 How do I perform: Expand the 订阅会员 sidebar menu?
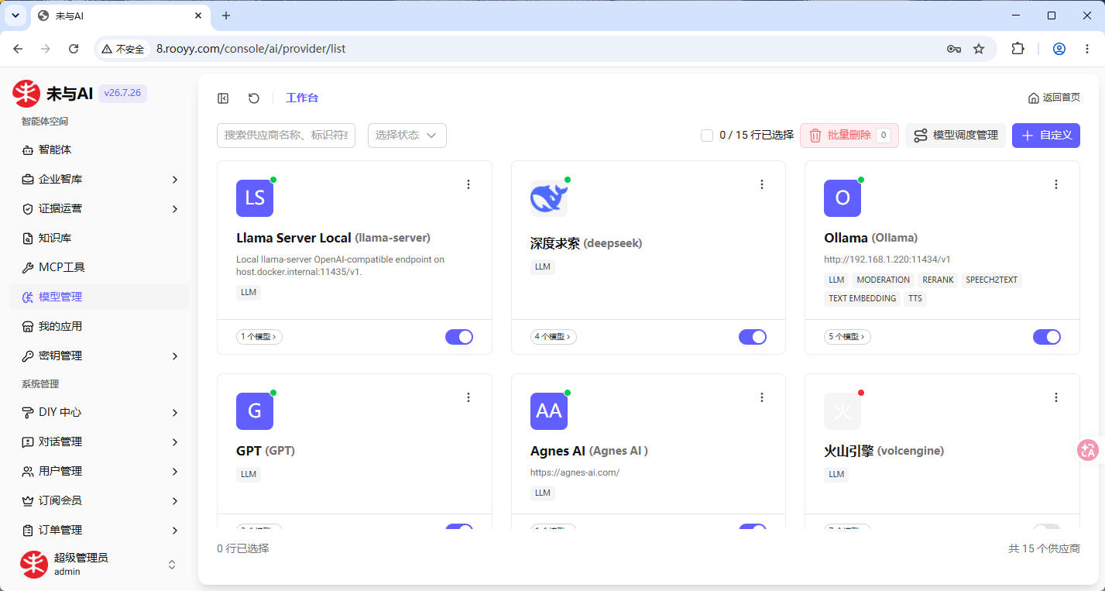pyautogui.click(x=99, y=500)
